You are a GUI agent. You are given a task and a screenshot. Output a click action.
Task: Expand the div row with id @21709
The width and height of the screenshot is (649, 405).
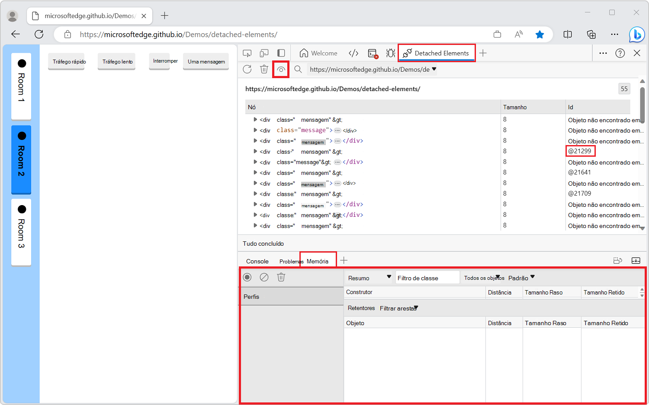(x=255, y=194)
